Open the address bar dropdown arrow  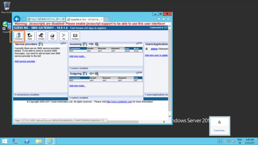[x=60, y=19]
